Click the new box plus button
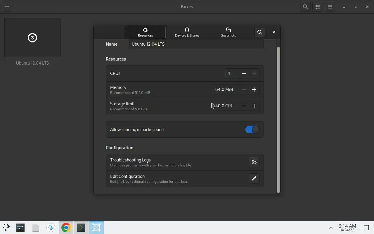 (7, 7)
